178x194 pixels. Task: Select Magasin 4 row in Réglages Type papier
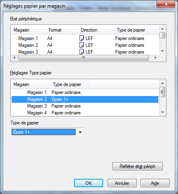tap(85, 113)
